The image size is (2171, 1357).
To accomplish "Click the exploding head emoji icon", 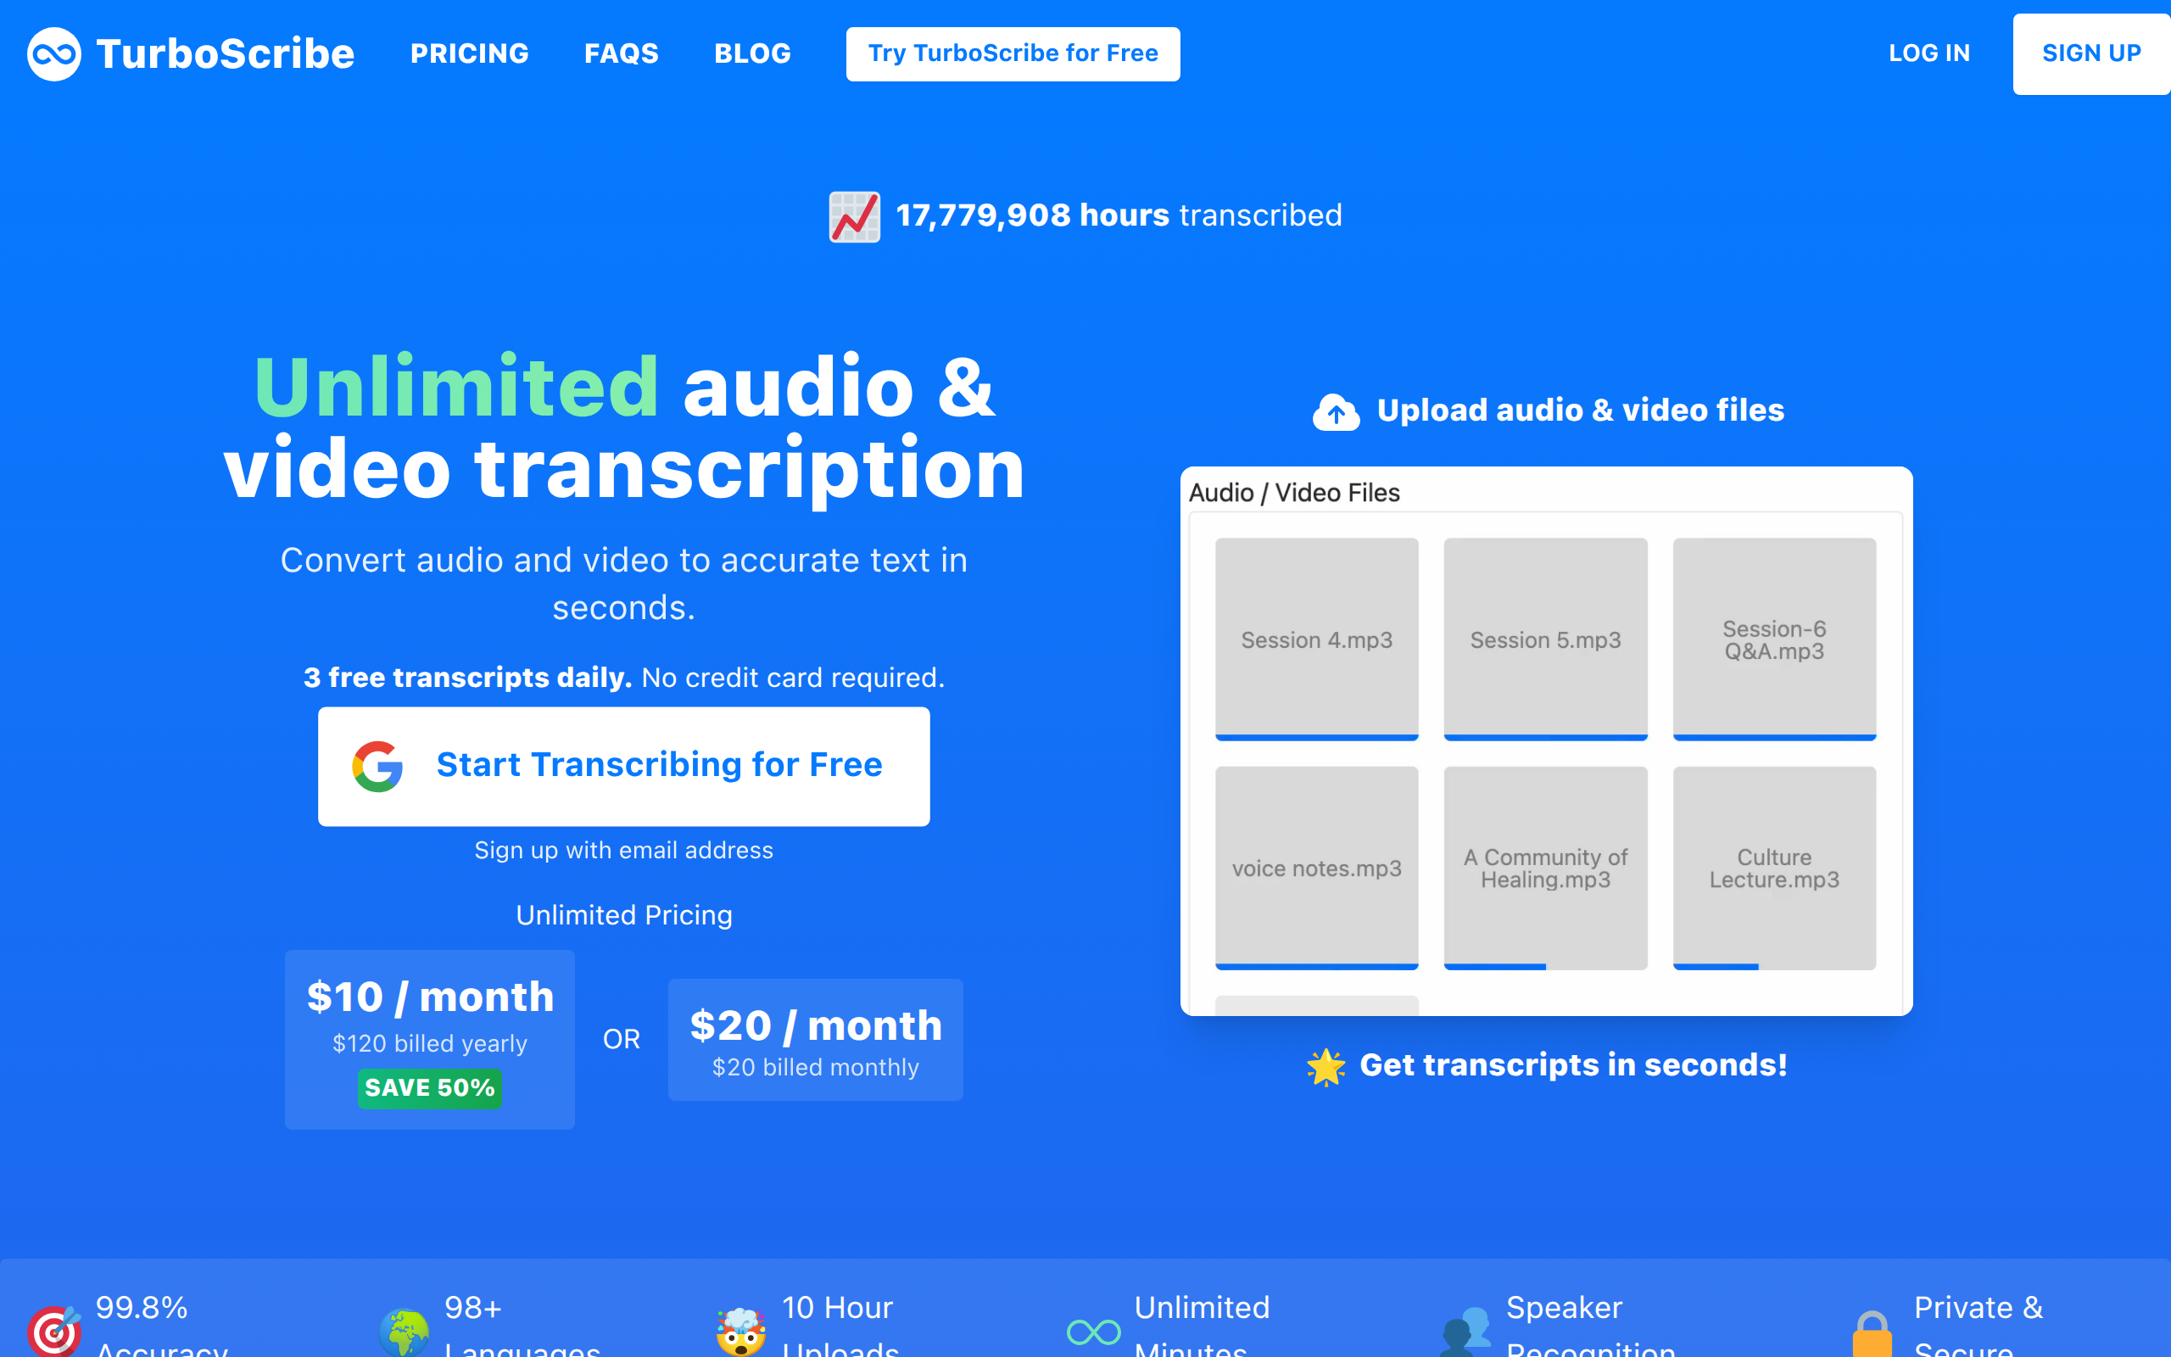I will (741, 1331).
